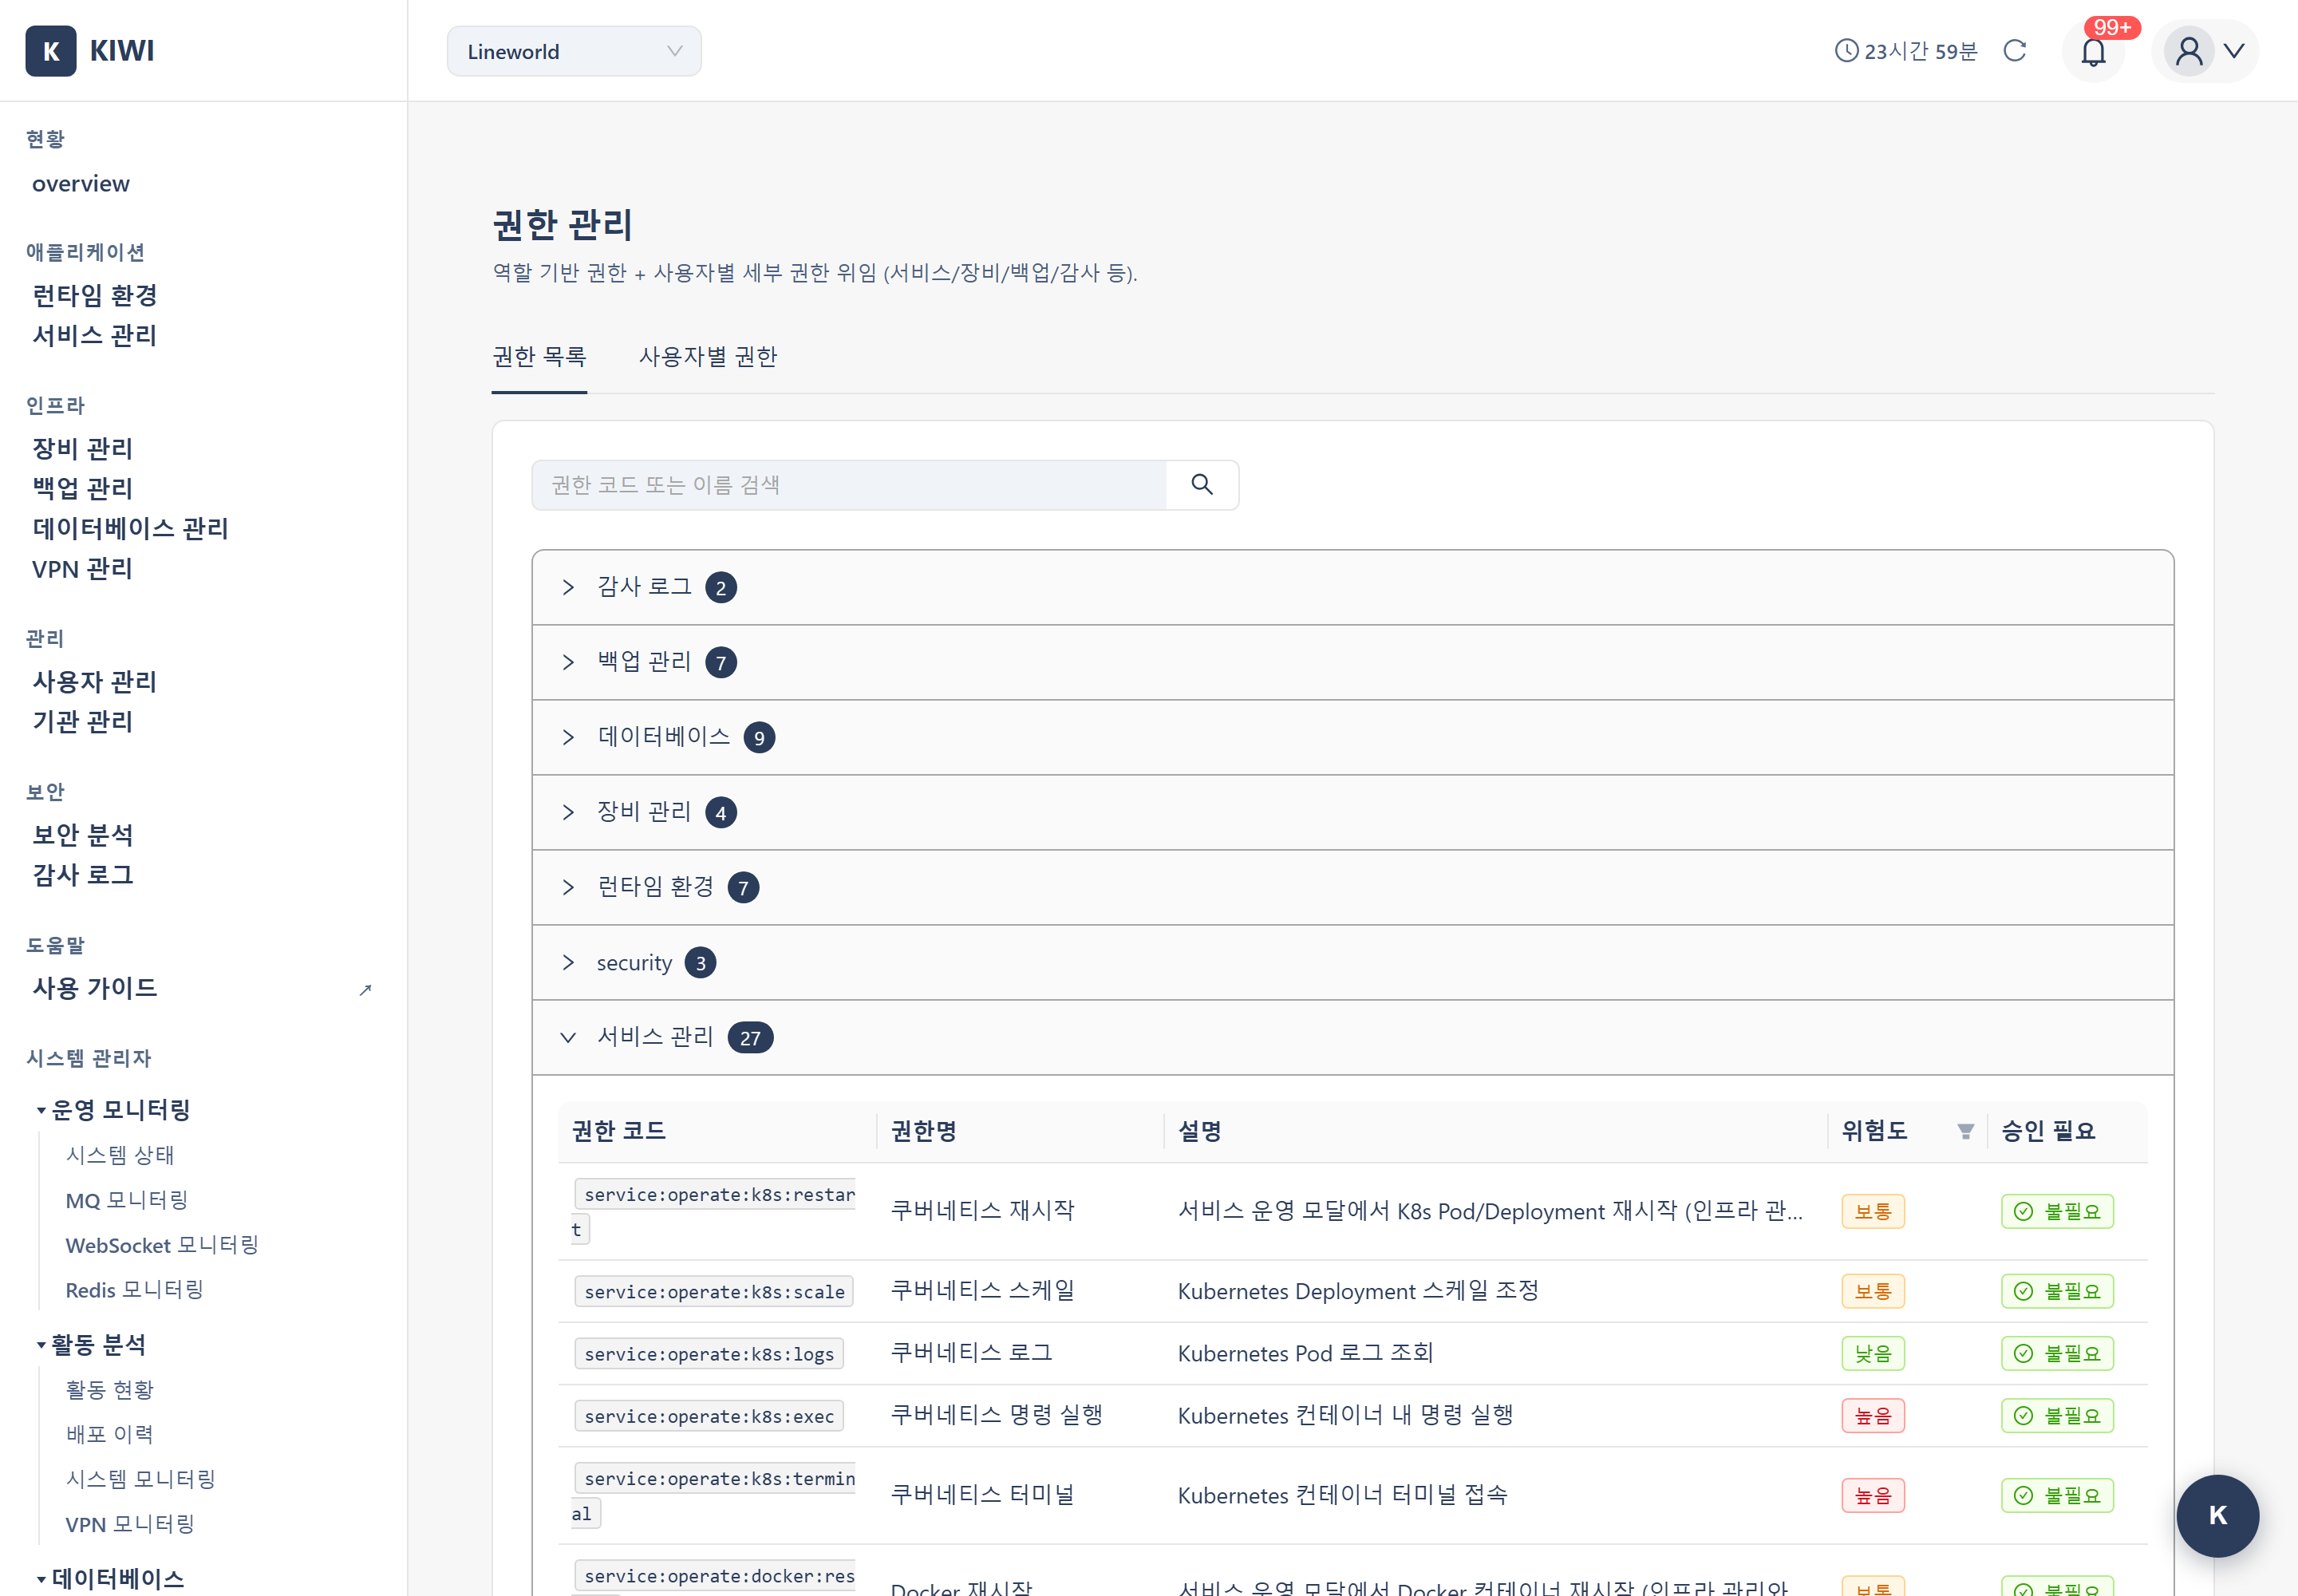The width and height of the screenshot is (2298, 1596).
Task: Click 높음 risk tag in k8s:exec row
Action: [x=1873, y=1416]
